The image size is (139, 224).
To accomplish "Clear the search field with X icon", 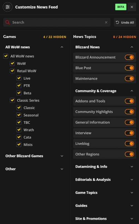I will 106,22.
